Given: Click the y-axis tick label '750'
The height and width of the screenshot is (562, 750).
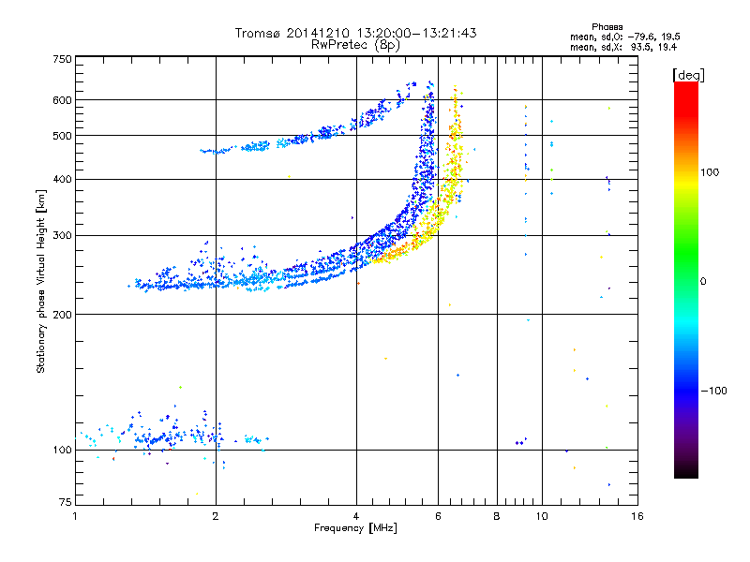Looking at the screenshot, I should point(63,59).
